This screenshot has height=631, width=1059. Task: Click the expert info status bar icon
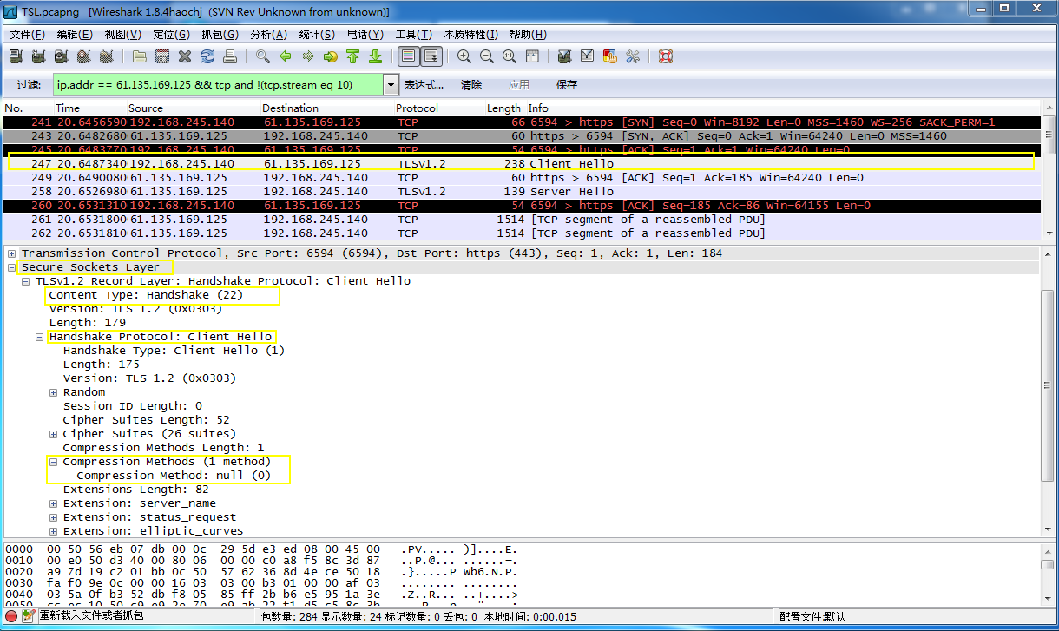click(11, 615)
